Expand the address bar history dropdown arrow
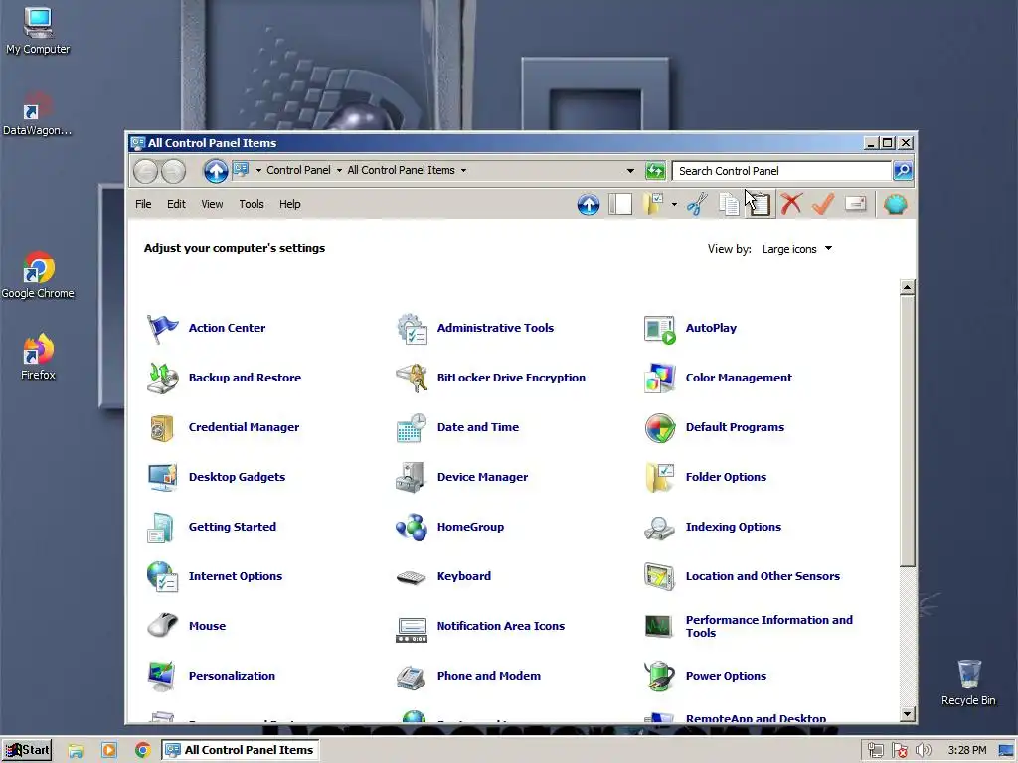Viewport: 1018px width, 763px height. [629, 171]
